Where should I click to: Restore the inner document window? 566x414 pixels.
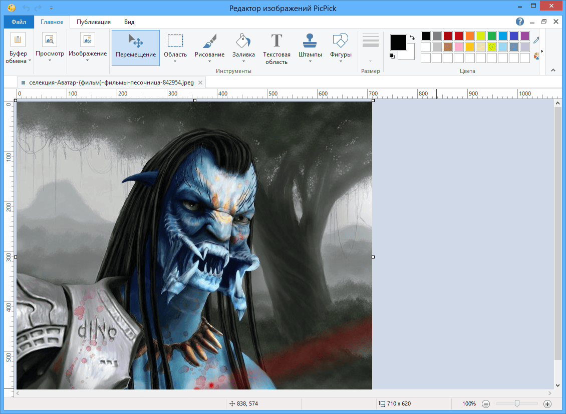[544, 21]
